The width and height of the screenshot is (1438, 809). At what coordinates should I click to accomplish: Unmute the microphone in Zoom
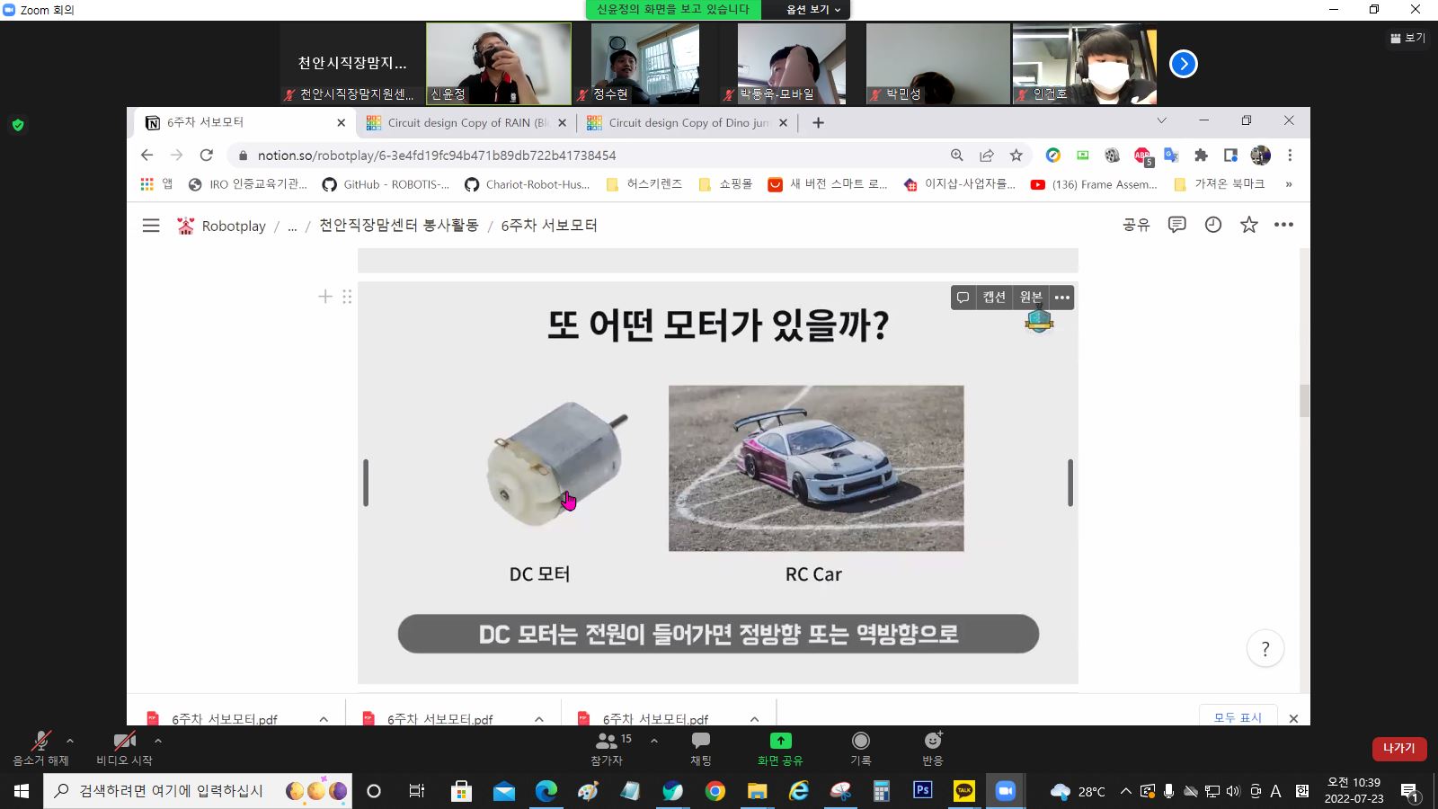40,747
